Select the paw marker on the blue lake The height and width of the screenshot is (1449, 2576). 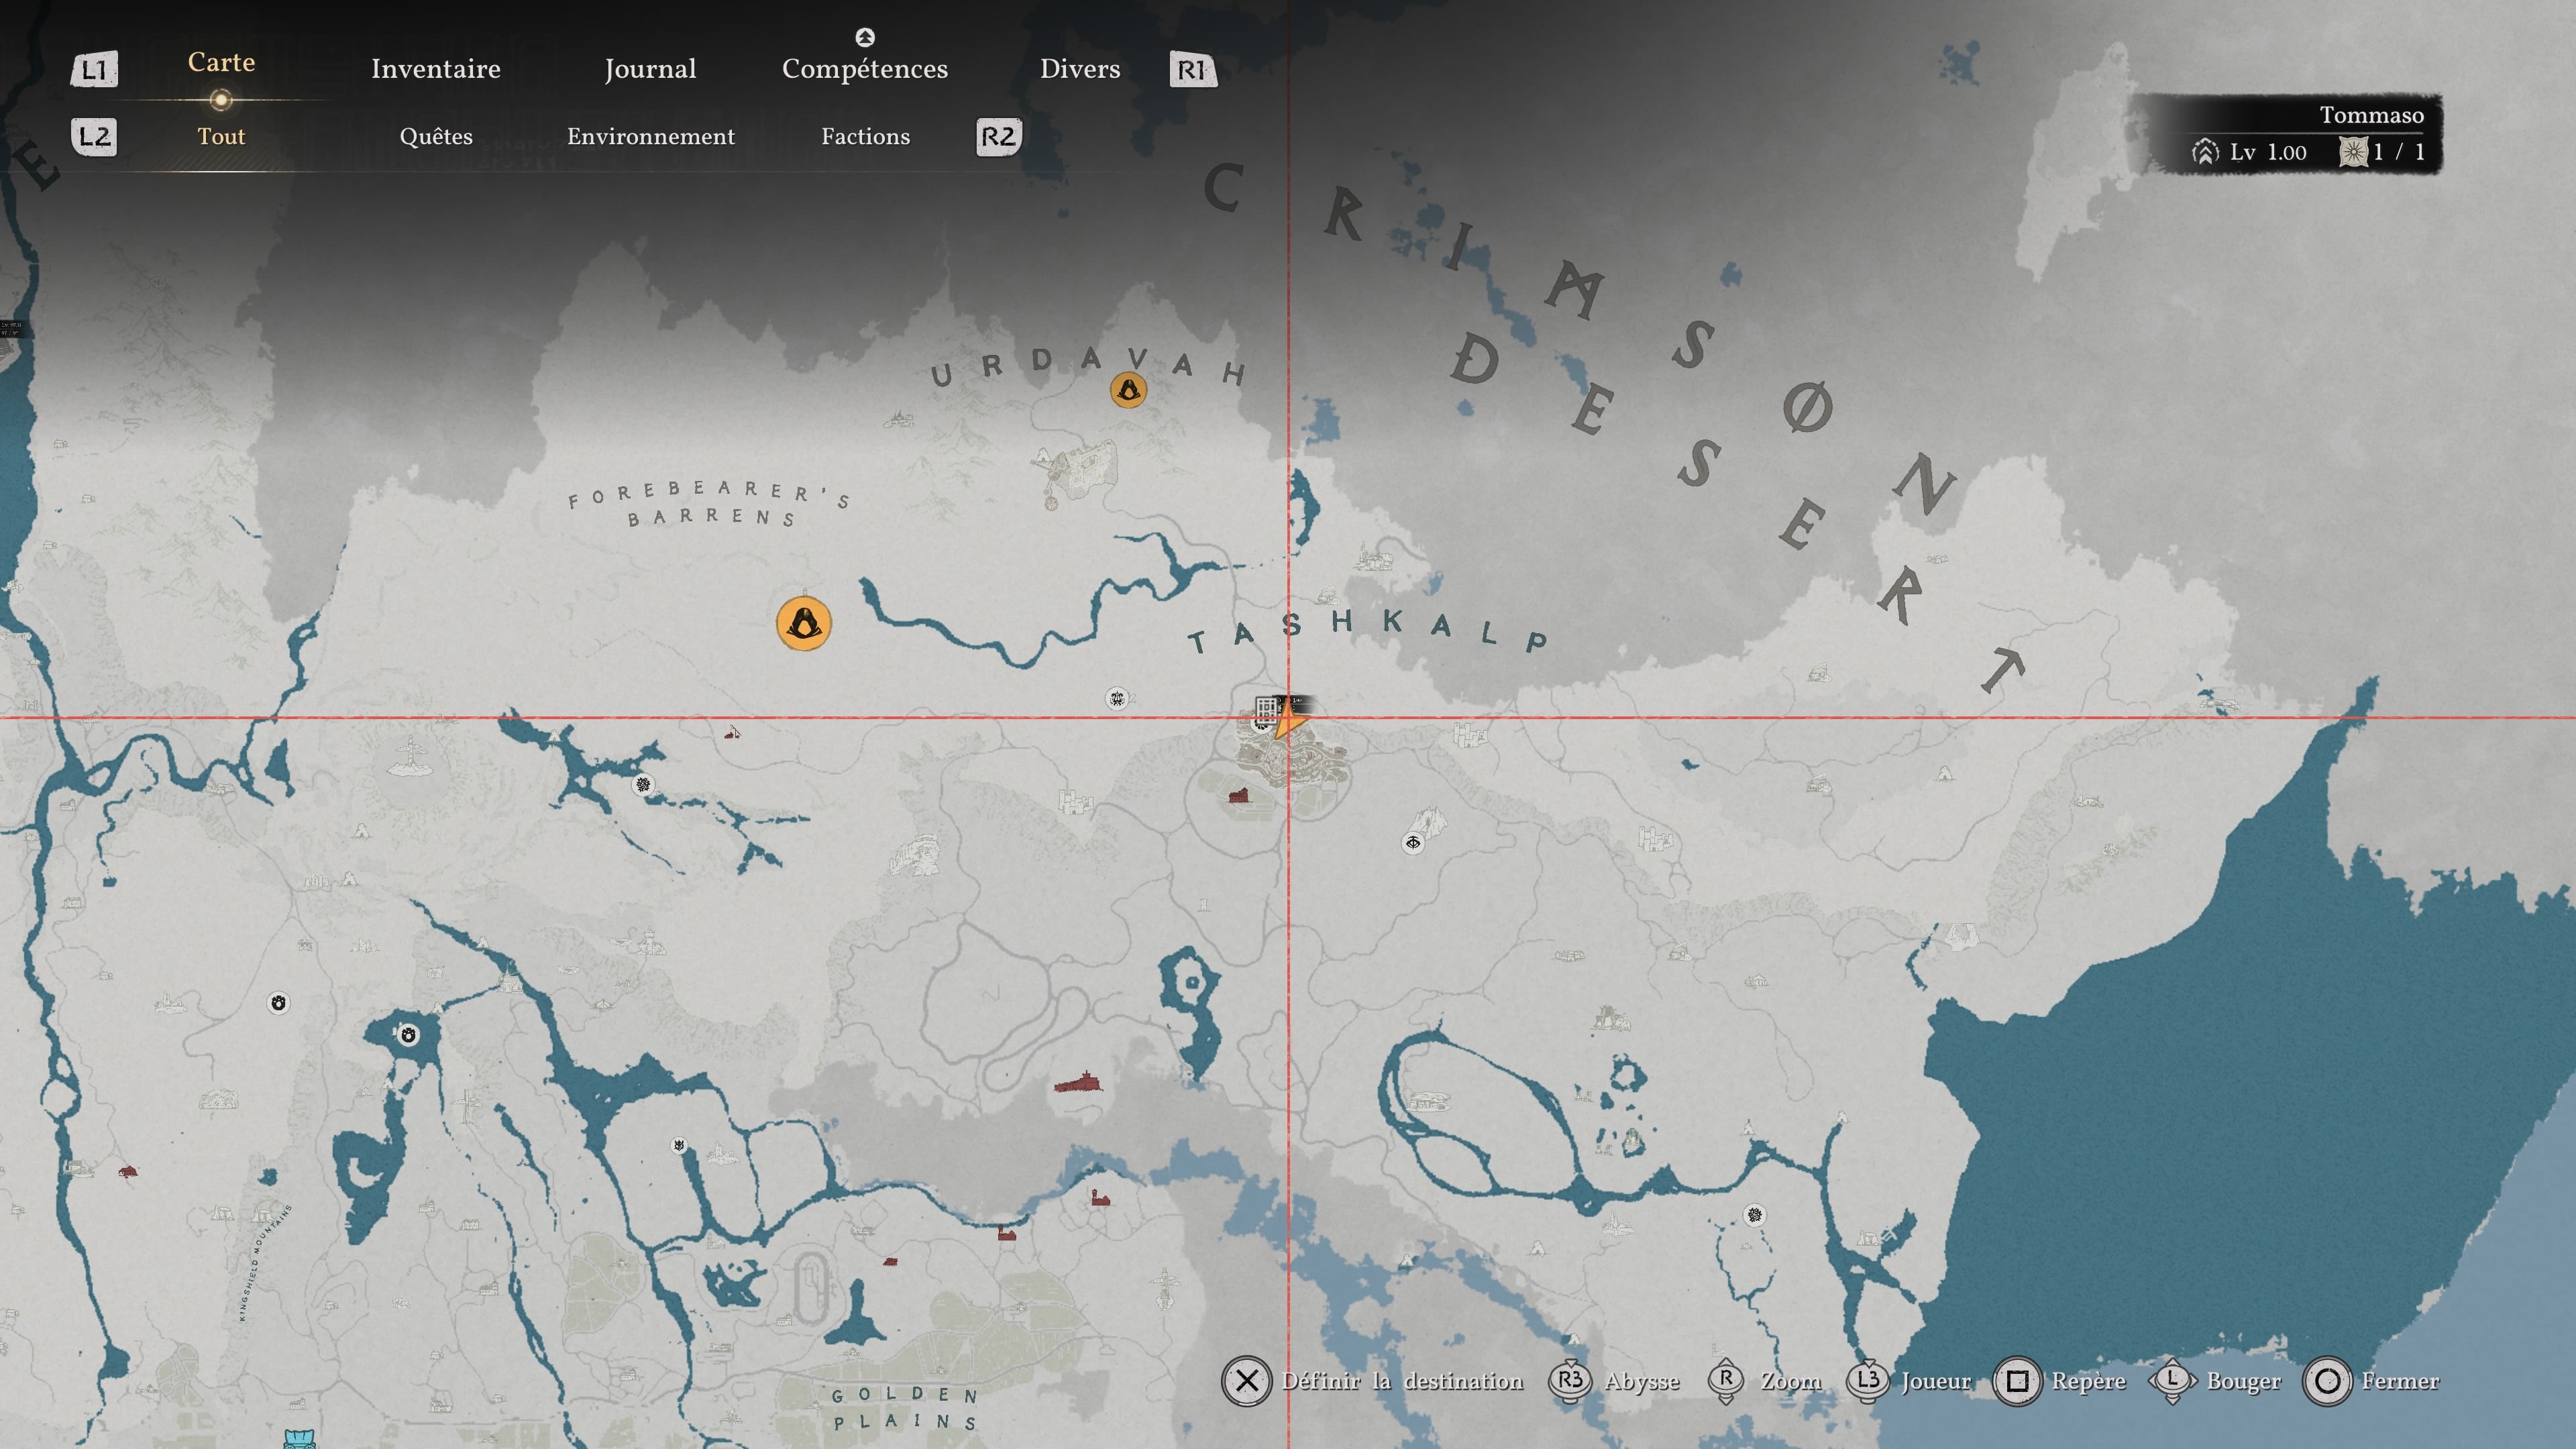407,1035
